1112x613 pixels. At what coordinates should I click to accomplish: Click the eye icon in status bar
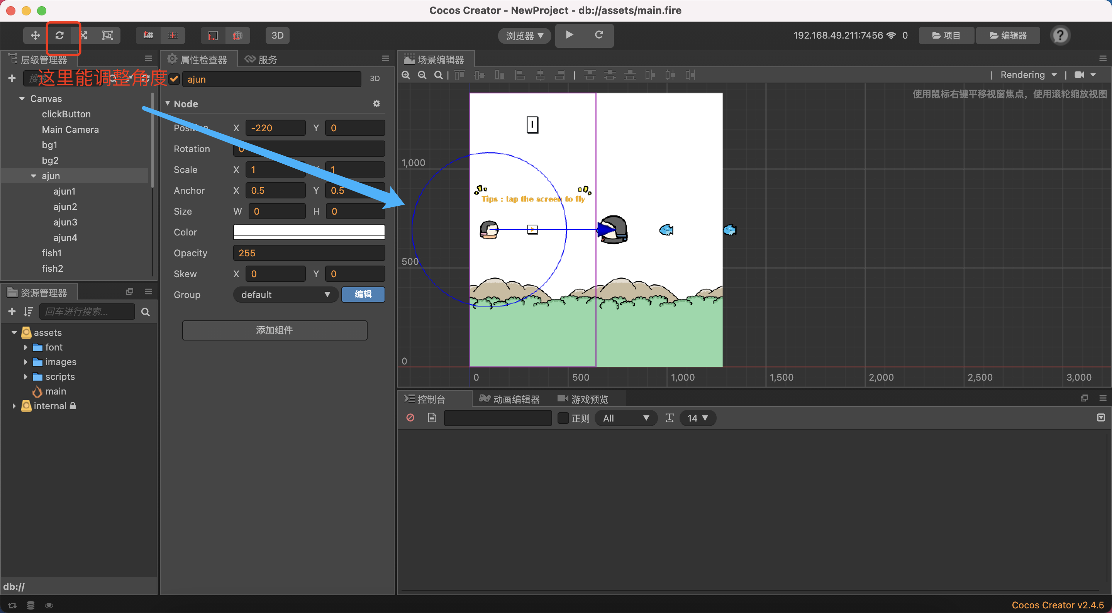(x=49, y=605)
